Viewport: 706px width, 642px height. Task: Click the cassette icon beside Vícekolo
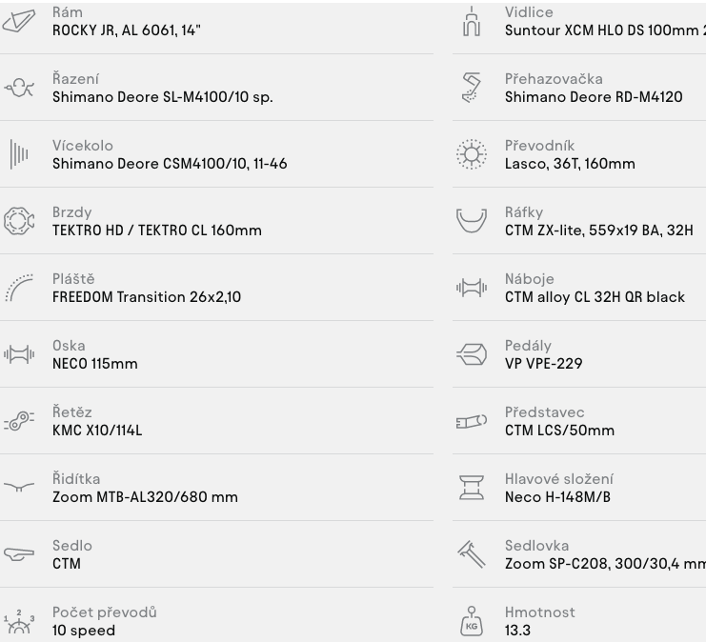pyautogui.click(x=19, y=154)
